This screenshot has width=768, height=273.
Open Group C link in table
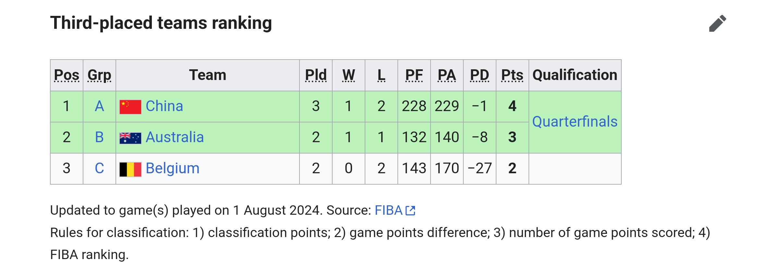99,168
